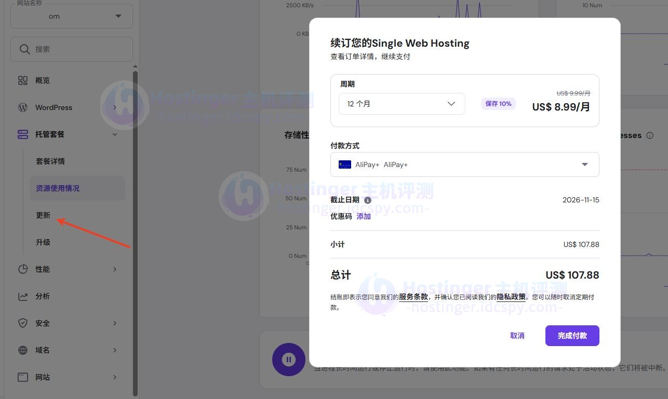Click the security shield icon
The width and height of the screenshot is (668, 399).
(23, 323)
